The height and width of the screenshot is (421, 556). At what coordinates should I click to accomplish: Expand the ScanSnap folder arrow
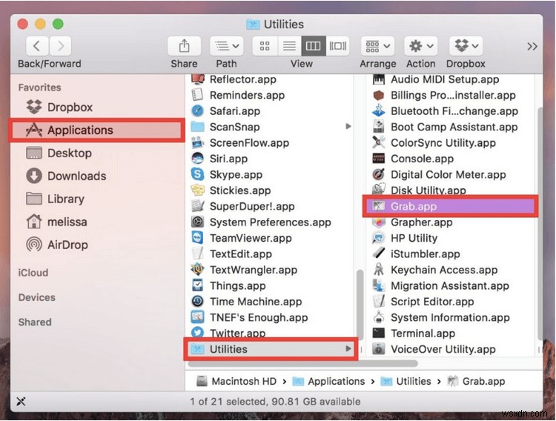click(348, 126)
